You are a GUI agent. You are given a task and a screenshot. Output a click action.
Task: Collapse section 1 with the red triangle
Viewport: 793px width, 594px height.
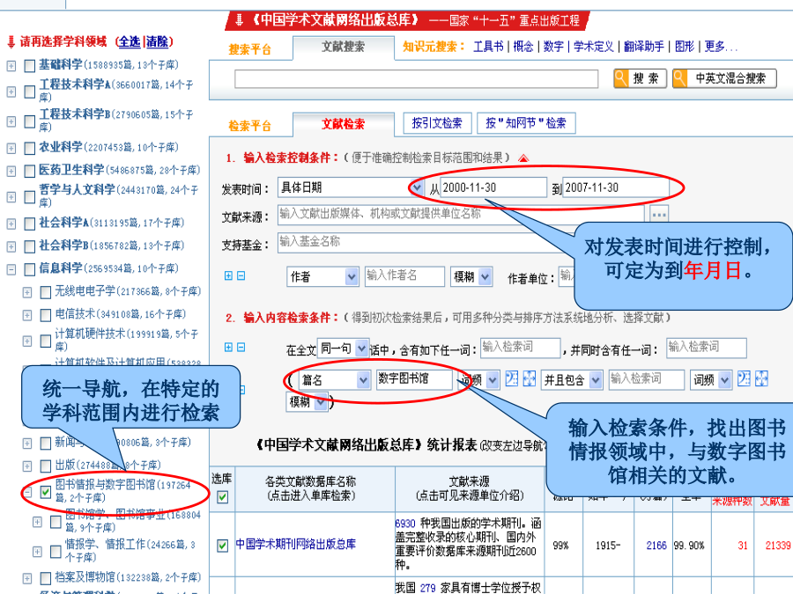pyautogui.click(x=523, y=158)
